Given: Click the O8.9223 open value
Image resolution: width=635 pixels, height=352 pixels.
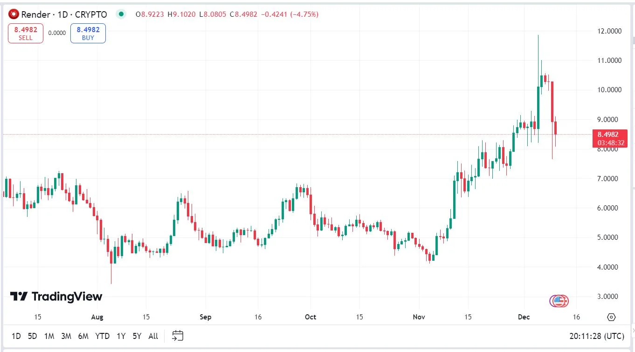Looking at the screenshot, I should point(150,14).
